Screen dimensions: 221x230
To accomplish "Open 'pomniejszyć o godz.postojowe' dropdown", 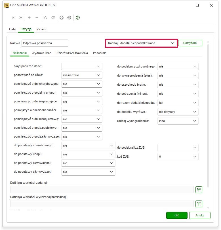I will coord(82,128).
